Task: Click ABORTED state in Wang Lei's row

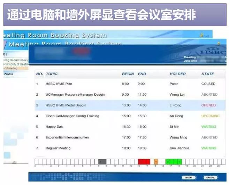Action: point(209,94)
